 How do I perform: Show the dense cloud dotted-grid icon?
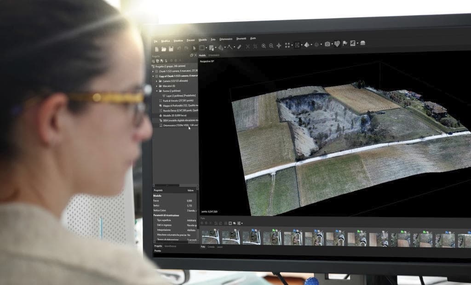click(297, 45)
